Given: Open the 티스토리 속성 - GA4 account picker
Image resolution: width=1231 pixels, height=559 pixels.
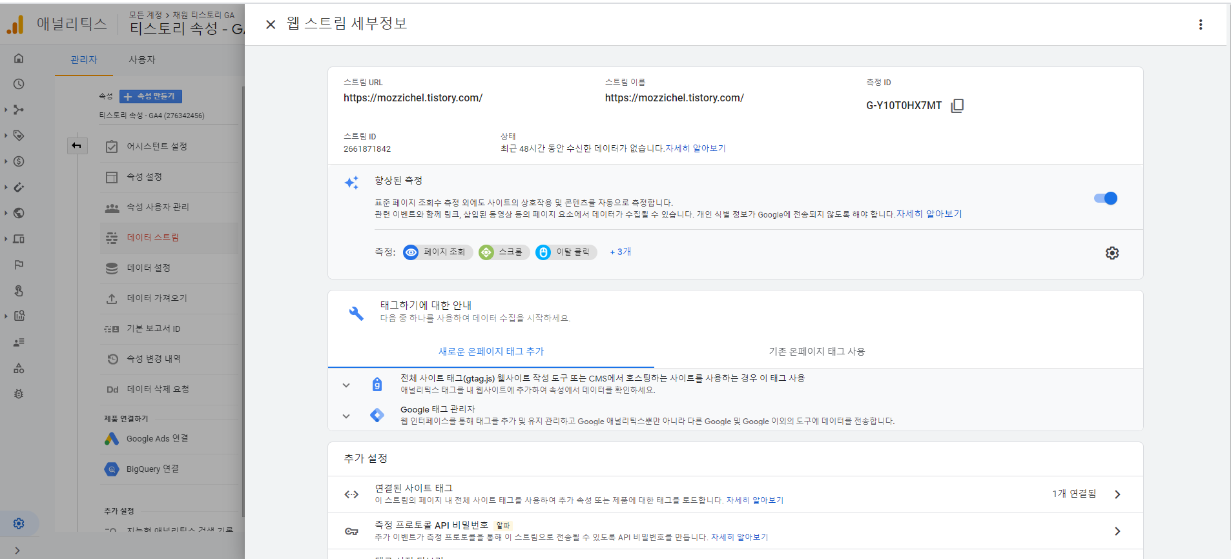Looking at the screenshot, I should [186, 28].
